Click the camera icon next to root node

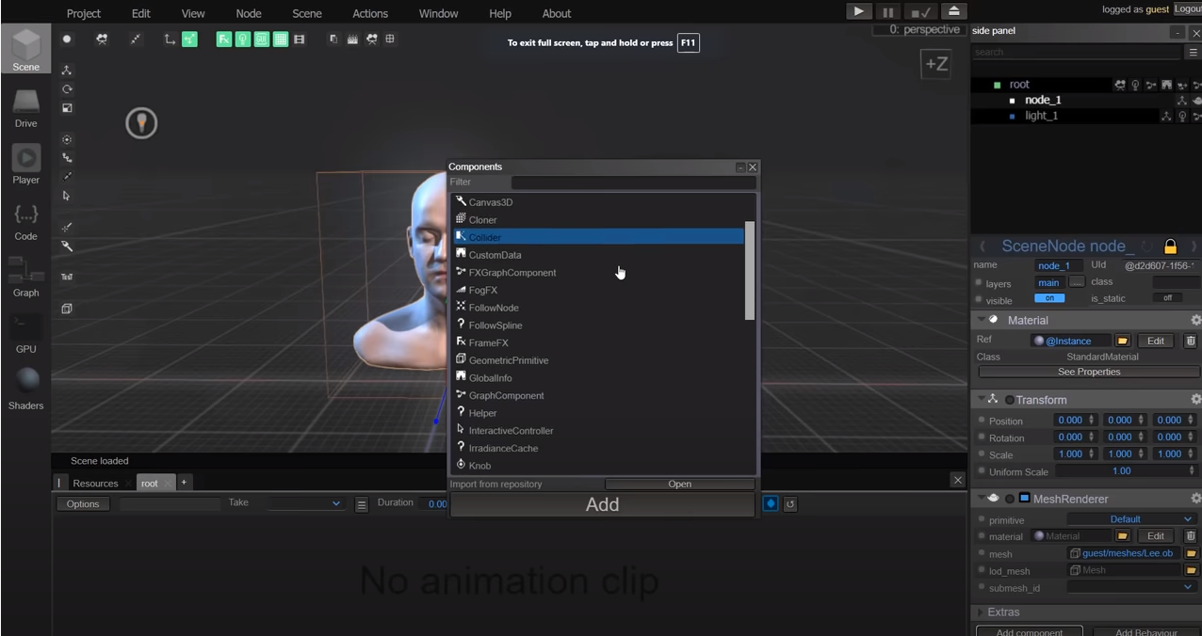[x=1119, y=84]
